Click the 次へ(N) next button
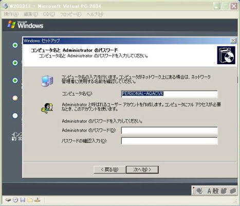Screen dimensions: 240x206 (x=142, y=170)
